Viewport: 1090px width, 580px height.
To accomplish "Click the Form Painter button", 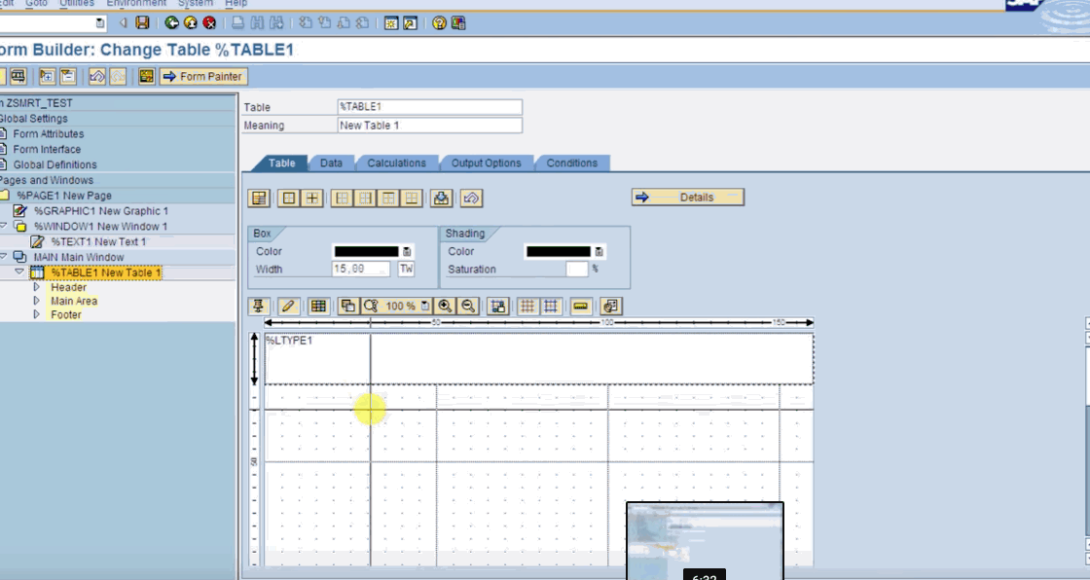I will click(x=203, y=77).
